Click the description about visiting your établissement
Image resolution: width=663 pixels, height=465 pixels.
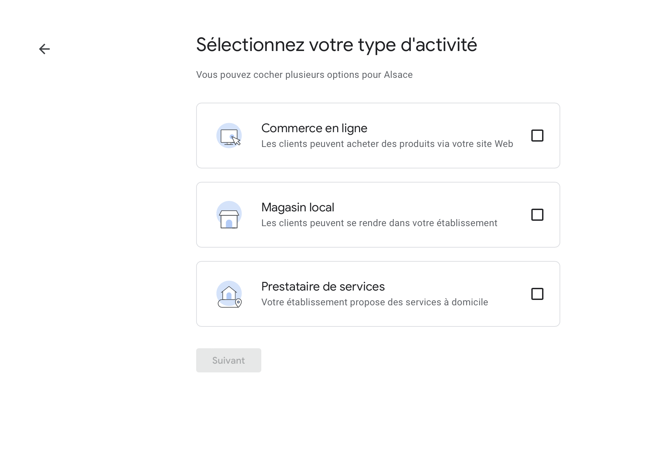(x=379, y=223)
